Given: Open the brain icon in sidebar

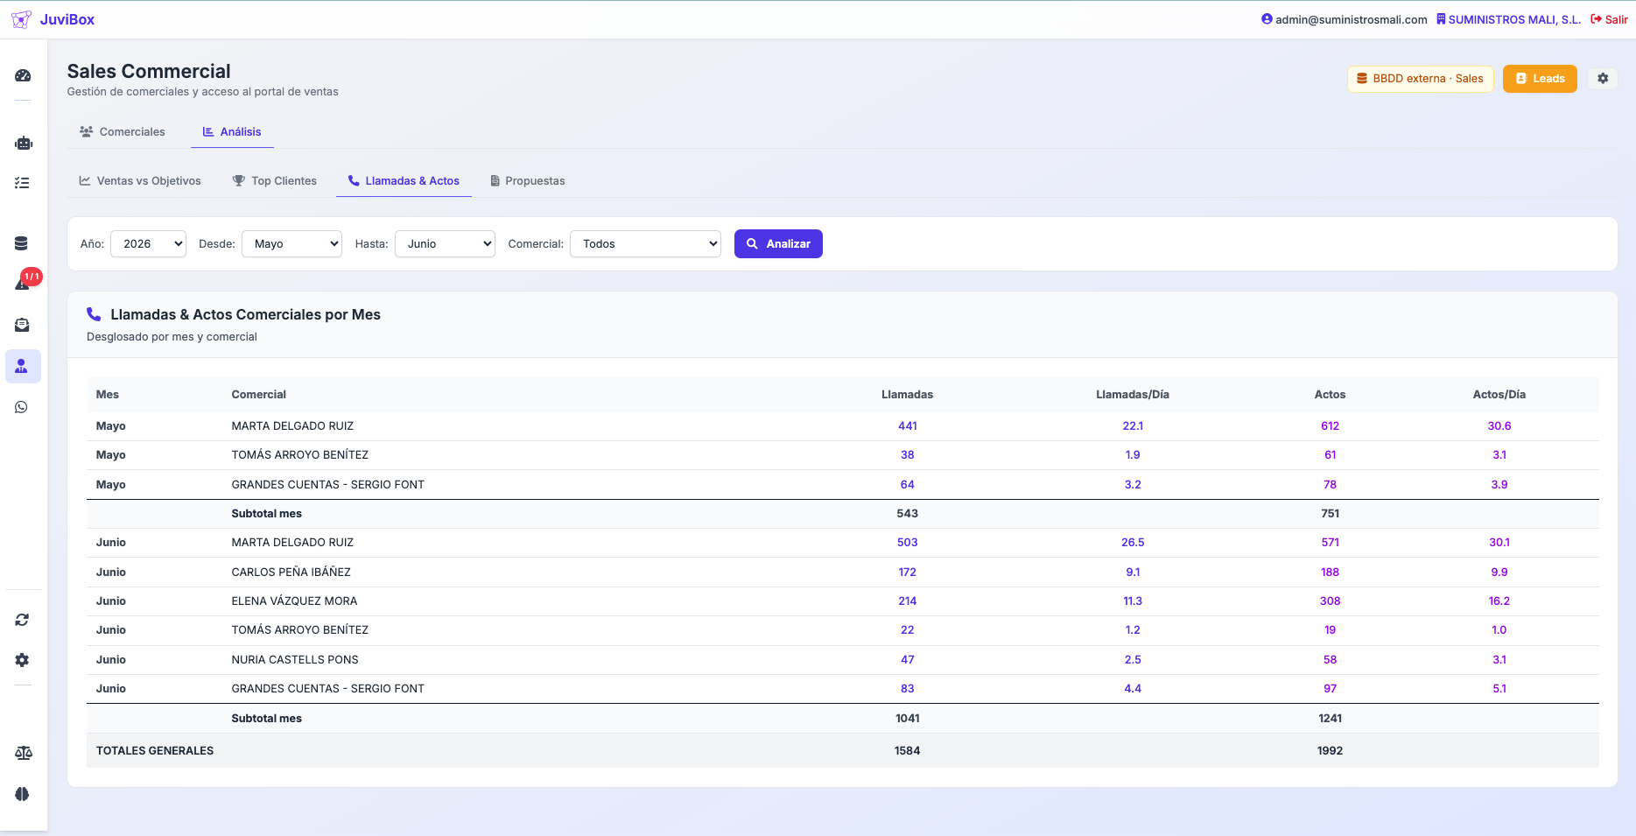Looking at the screenshot, I should click(23, 794).
